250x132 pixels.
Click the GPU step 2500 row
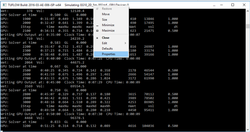pyautogui.click(x=89, y=70)
